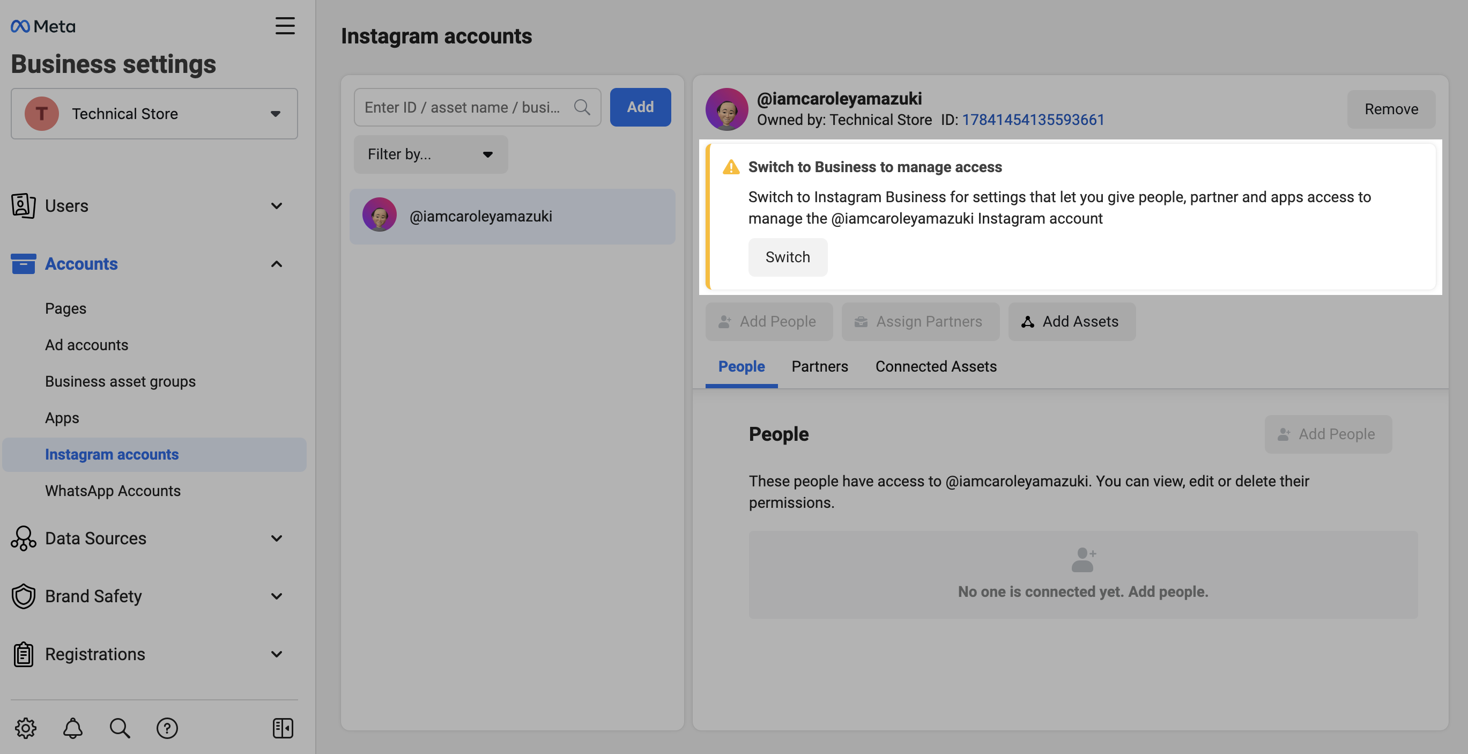Click the sidebar search magnifier icon
The width and height of the screenshot is (1468, 754).
click(120, 728)
